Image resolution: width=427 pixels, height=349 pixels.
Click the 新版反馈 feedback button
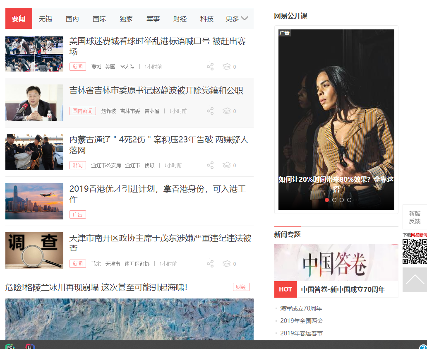tap(415, 217)
